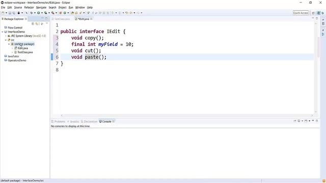
Task: Open the New file dropdown arrow
Action: [x=6, y=13]
